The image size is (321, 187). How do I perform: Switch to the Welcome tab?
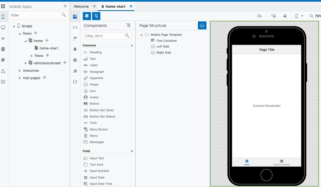pyautogui.click(x=81, y=6)
